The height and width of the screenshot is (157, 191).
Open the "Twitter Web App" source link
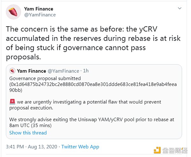coord(80,147)
